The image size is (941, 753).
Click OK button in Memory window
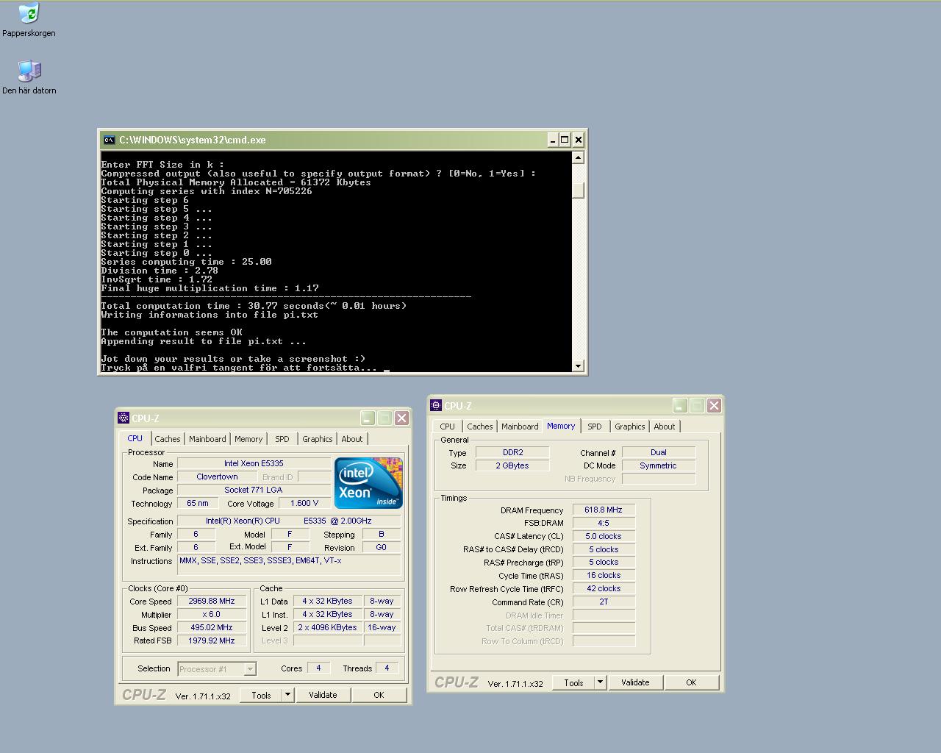pos(691,682)
